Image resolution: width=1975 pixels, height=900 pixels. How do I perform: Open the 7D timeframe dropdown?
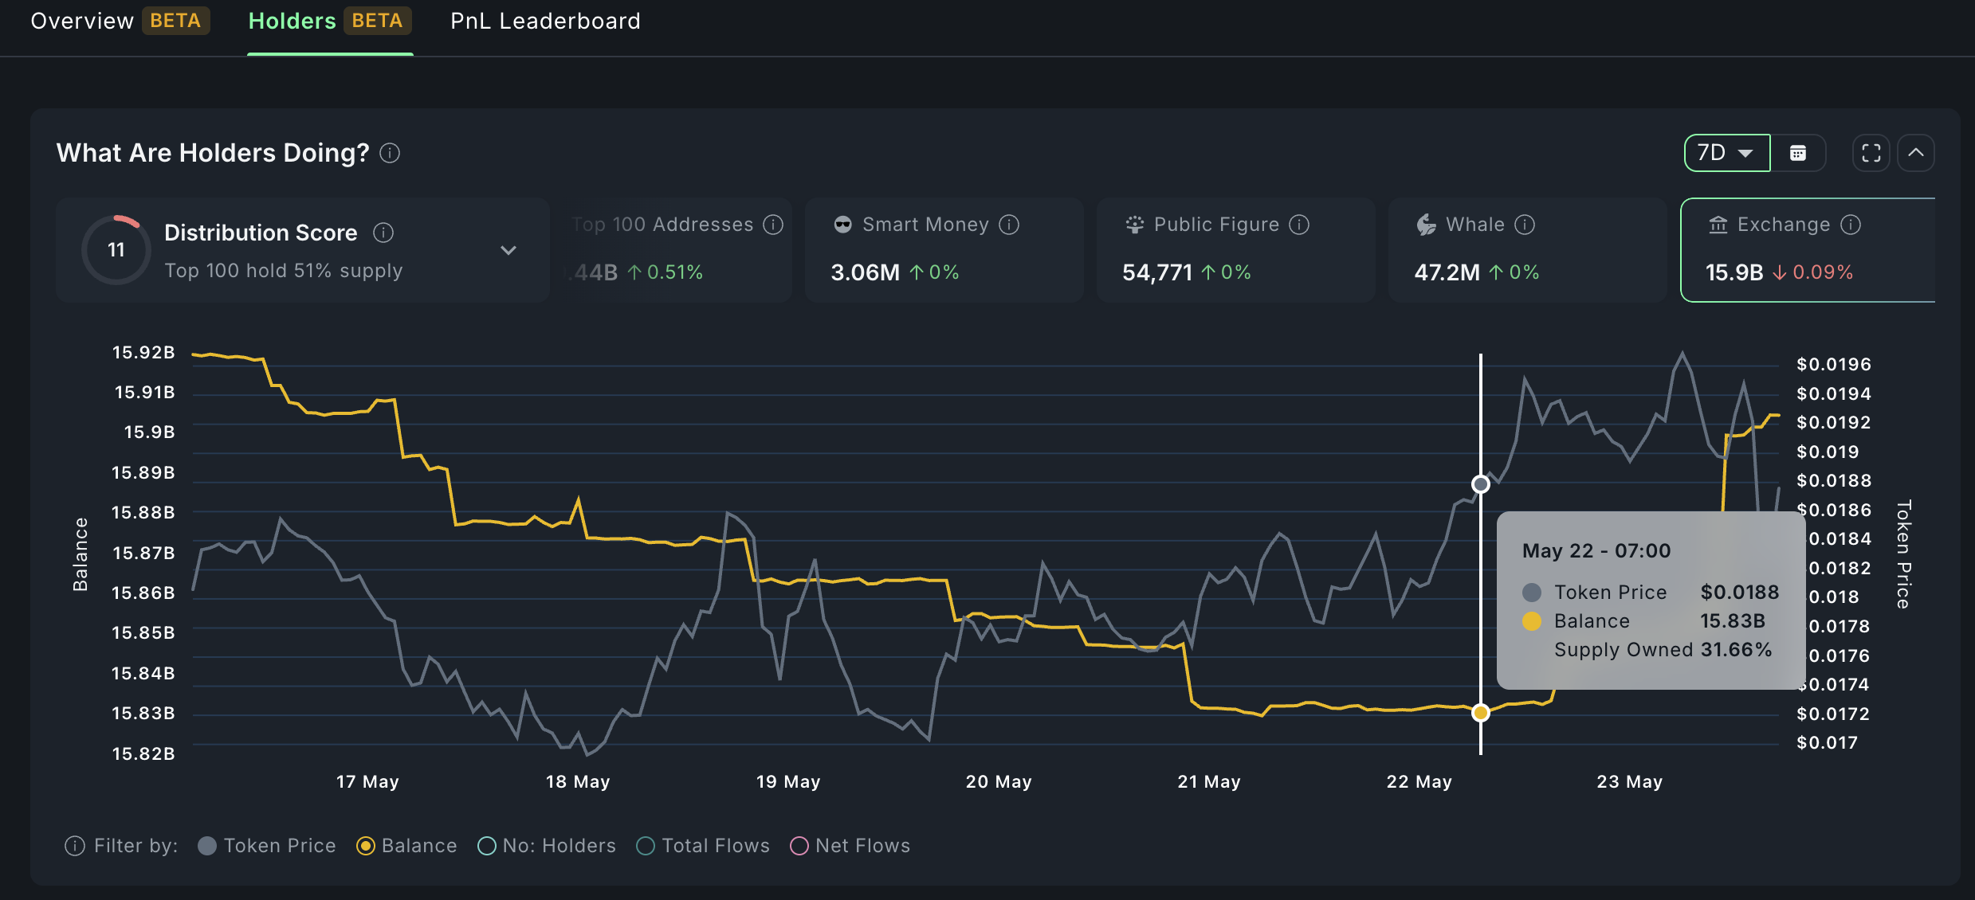pyautogui.click(x=1726, y=152)
